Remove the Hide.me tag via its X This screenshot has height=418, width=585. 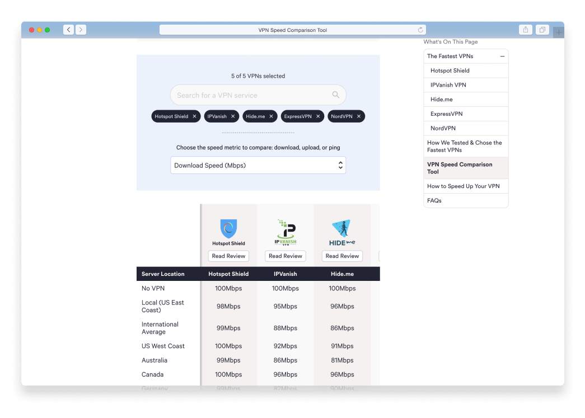(x=270, y=116)
